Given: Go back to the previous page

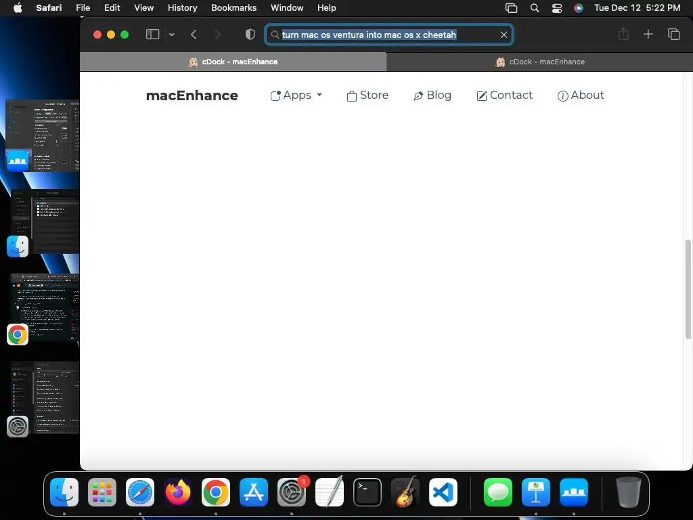Looking at the screenshot, I should pos(194,35).
